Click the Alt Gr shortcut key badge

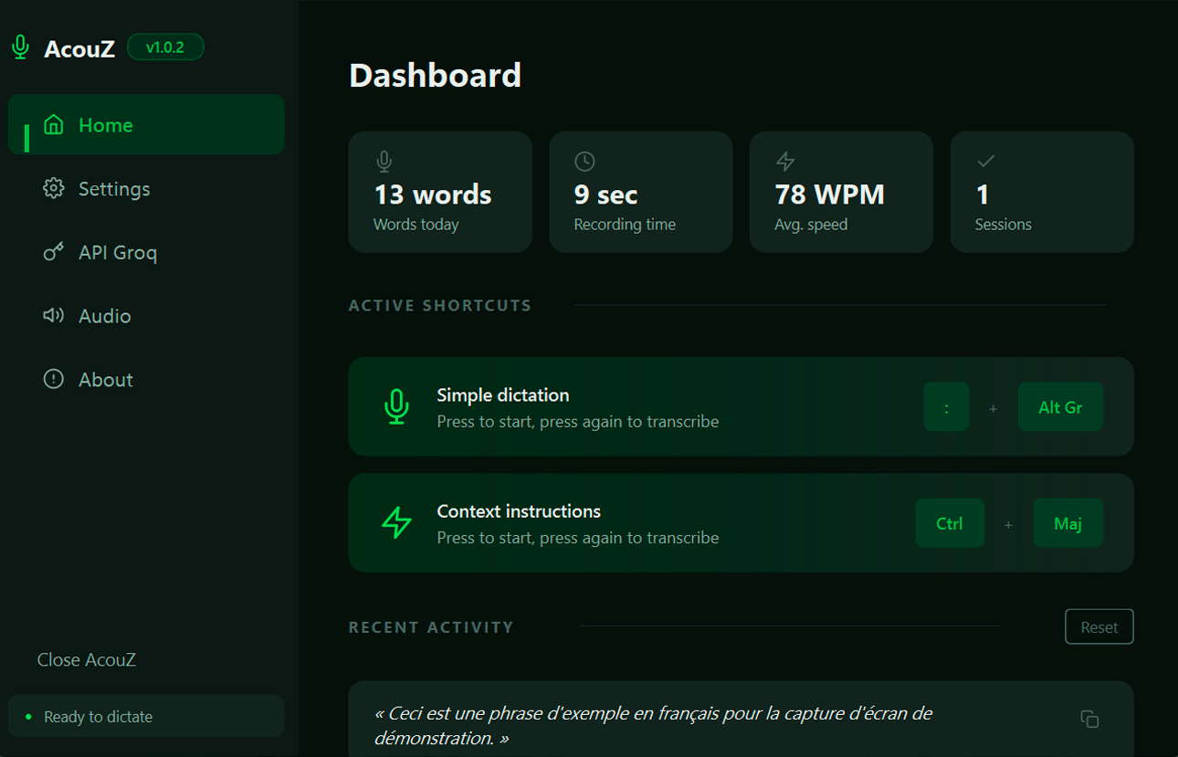(1060, 406)
